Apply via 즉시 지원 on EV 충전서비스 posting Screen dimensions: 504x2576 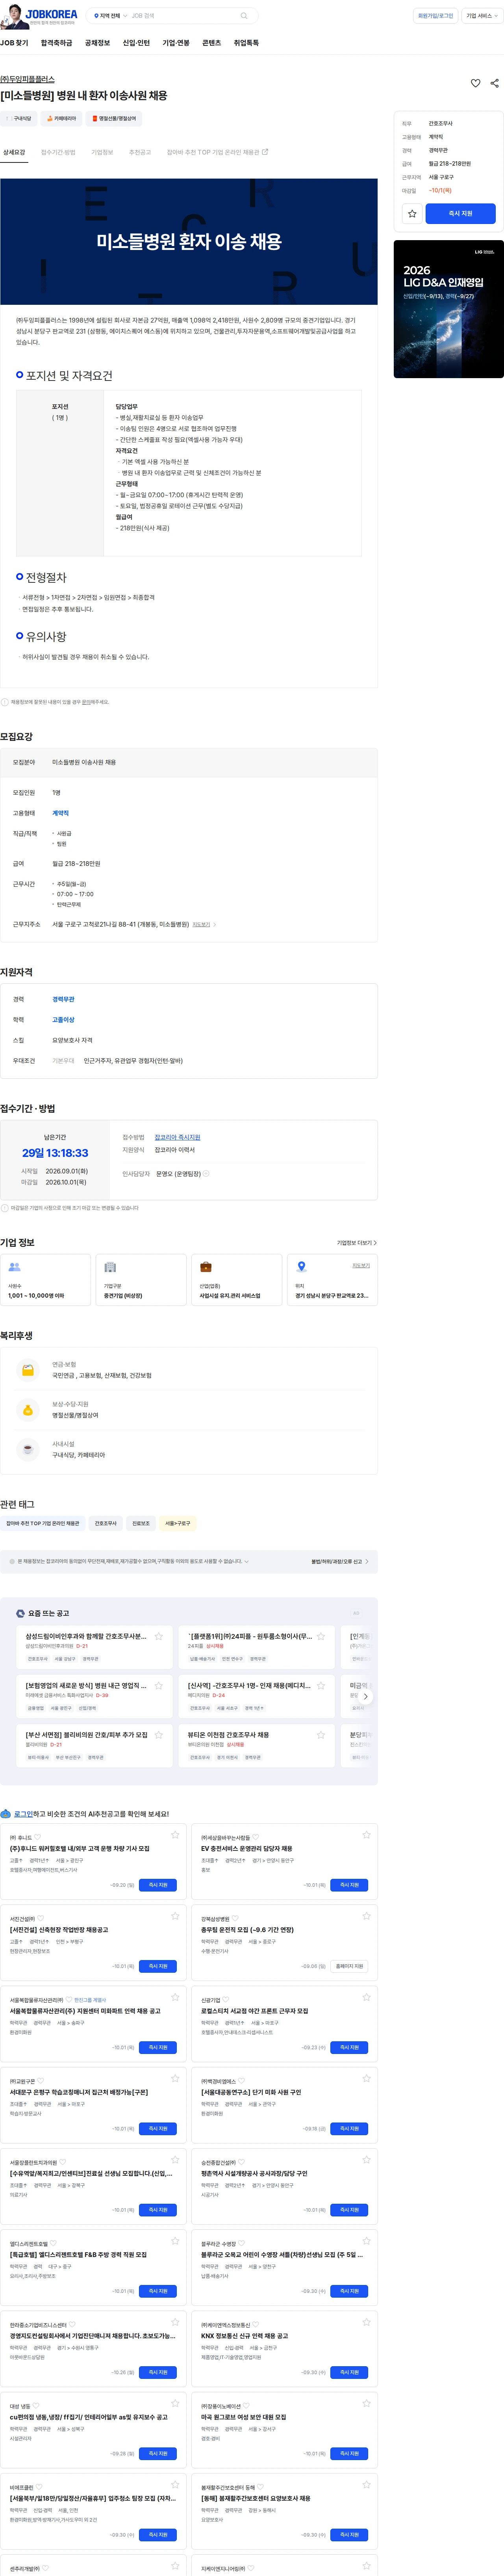point(349,1885)
